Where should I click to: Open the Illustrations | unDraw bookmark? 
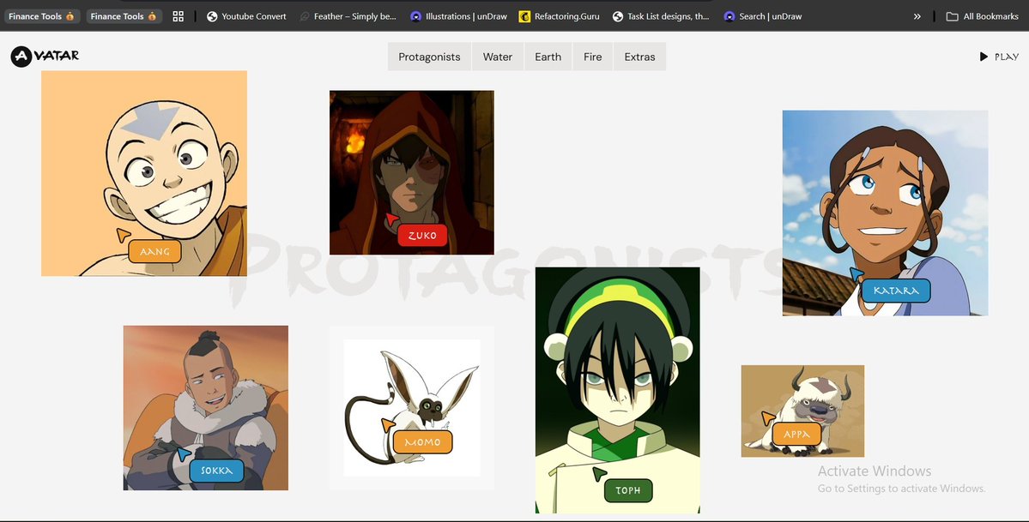point(458,16)
